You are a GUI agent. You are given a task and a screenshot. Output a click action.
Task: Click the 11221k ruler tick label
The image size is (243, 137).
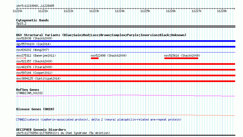point(43,11)
